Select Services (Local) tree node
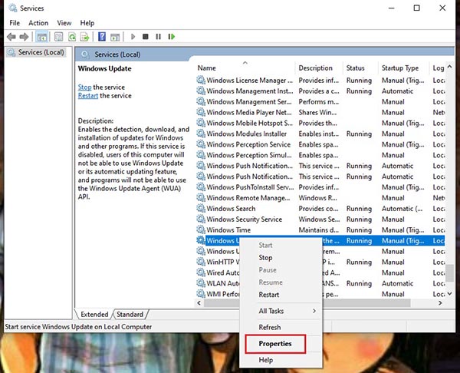 (x=36, y=52)
